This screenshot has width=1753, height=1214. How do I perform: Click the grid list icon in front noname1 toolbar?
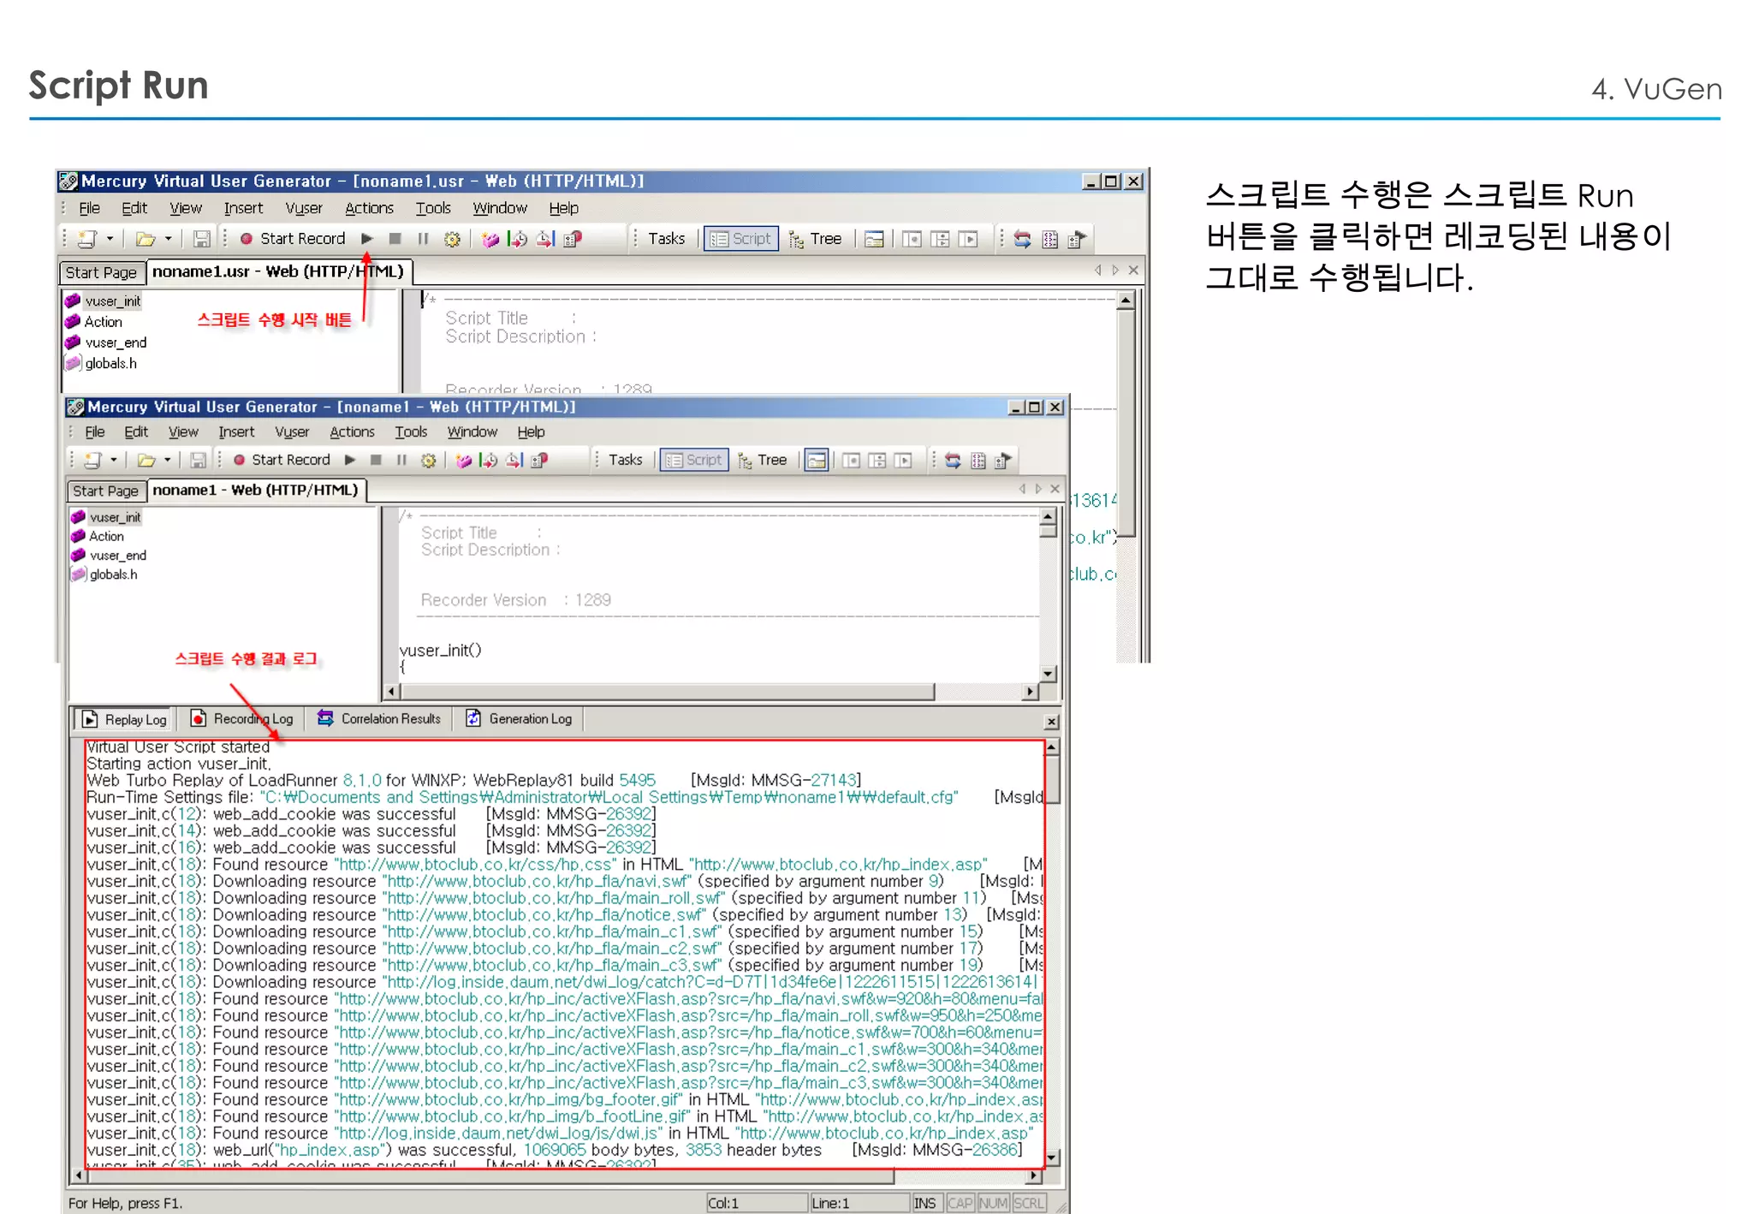(978, 461)
